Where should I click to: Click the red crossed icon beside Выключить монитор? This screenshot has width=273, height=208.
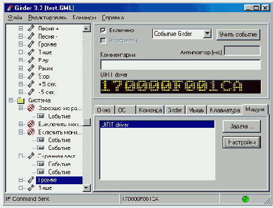[31, 124]
